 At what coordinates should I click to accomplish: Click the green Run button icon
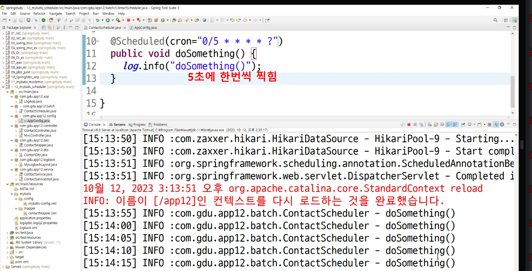(108, 20)
